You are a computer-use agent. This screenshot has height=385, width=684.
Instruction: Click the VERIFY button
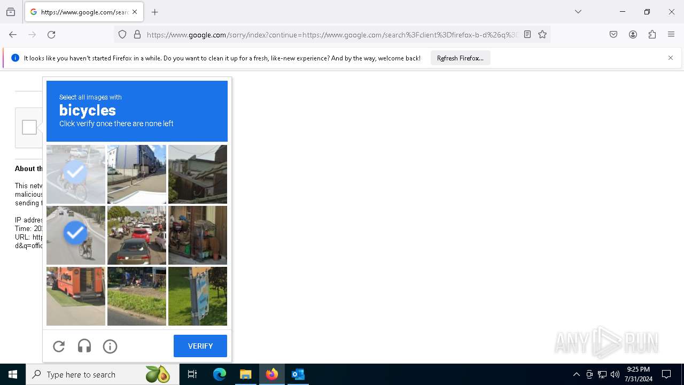[x=200, y=346]
